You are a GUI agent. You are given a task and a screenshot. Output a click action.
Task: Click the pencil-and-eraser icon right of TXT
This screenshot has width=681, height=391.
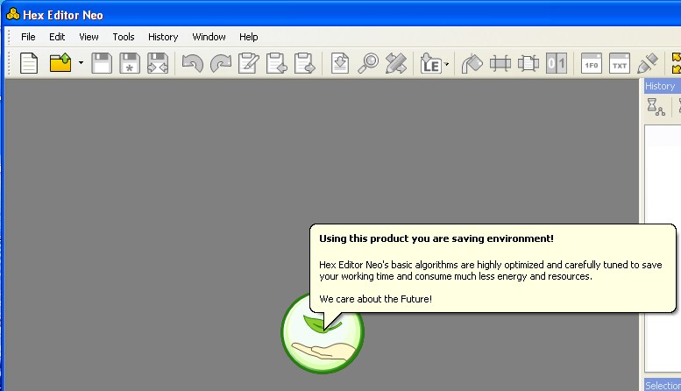point(648,63)
